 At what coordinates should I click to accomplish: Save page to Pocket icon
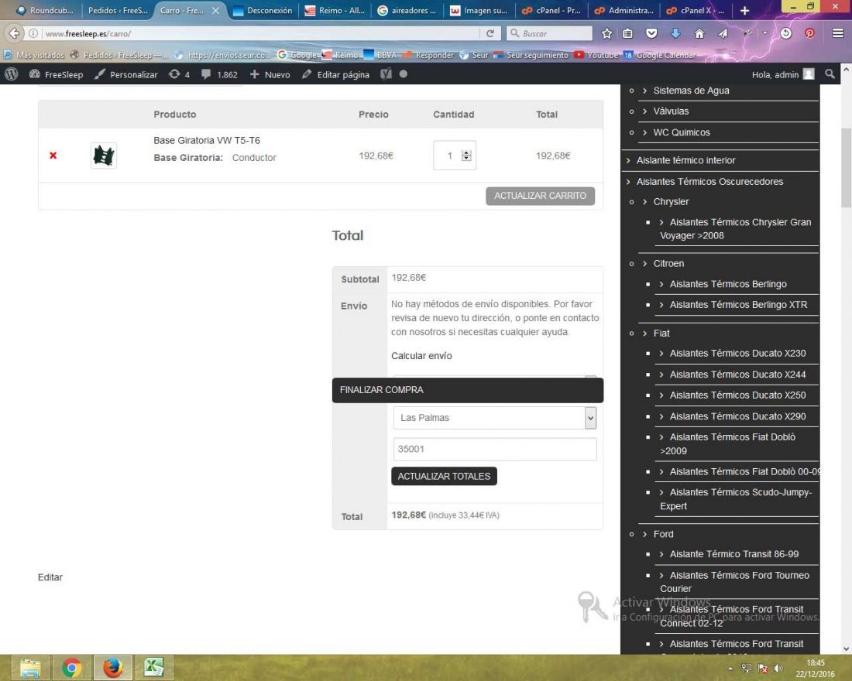click(x=651, y=34)
